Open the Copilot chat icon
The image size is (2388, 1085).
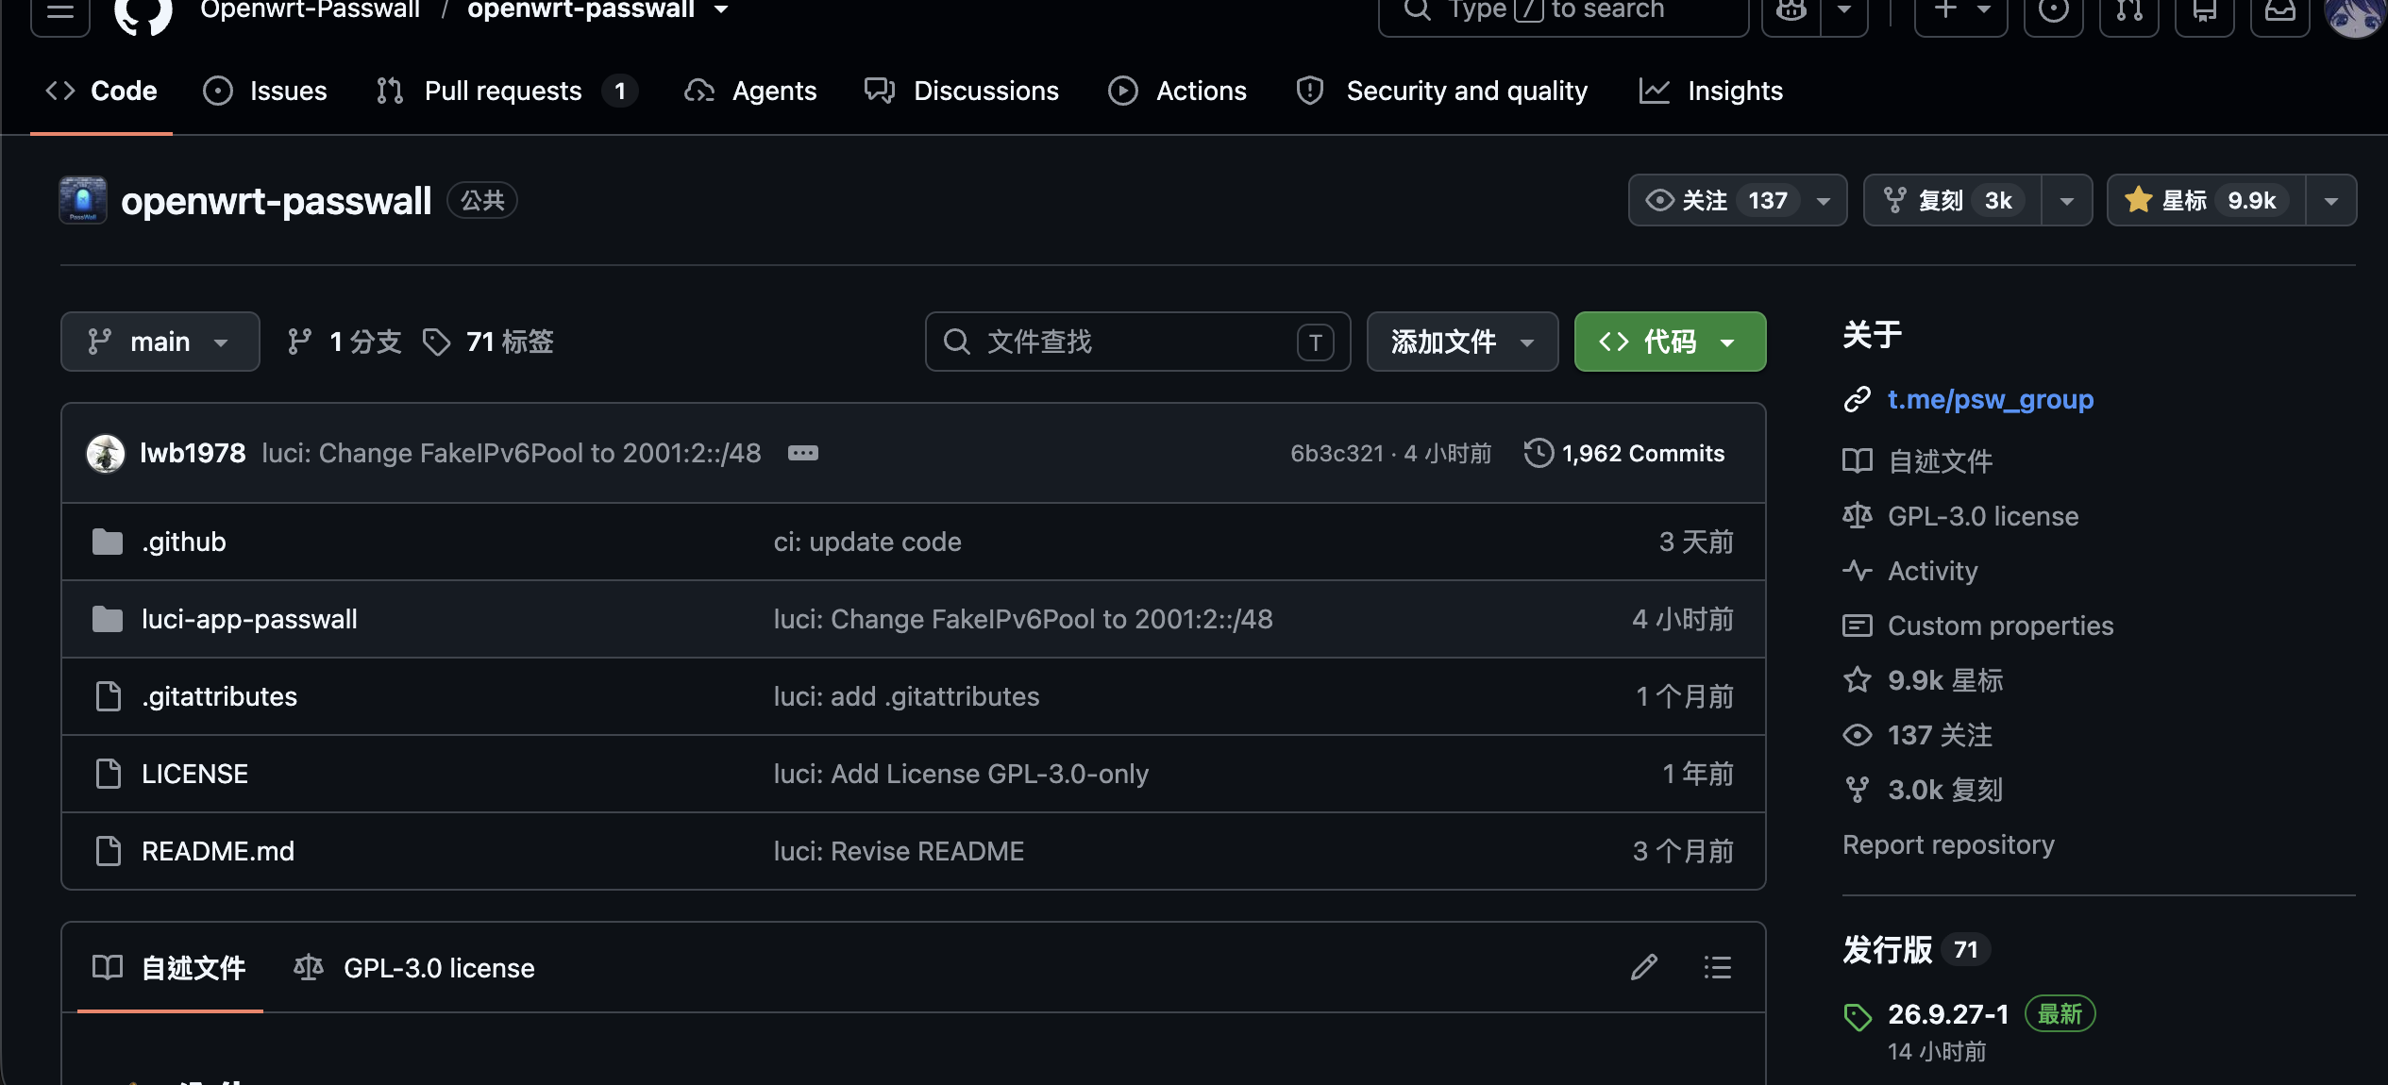(1791, 11)
